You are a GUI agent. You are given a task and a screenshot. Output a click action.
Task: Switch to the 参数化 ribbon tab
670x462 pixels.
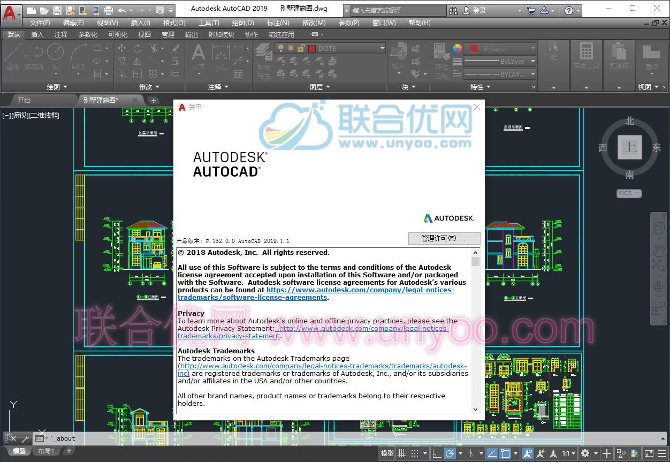tap(88, 34)
